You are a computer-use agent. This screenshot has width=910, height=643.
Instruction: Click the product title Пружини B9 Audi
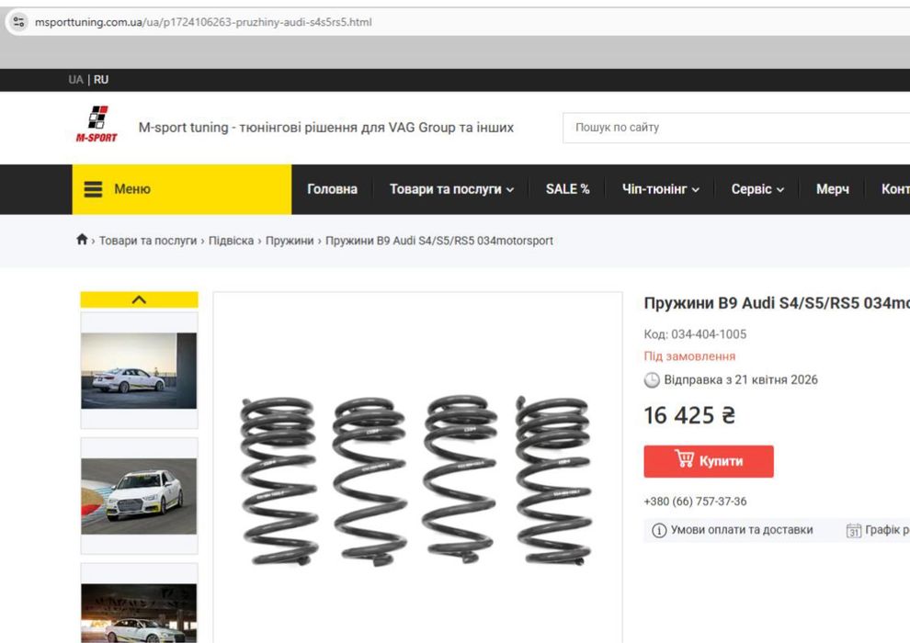point(777,303)
